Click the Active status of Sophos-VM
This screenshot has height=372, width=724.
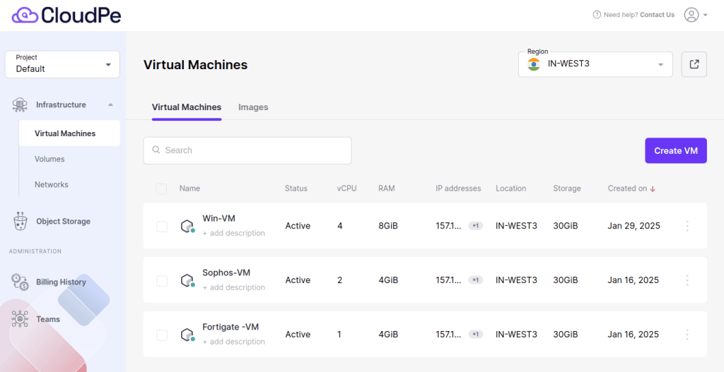tap(298, 280)
